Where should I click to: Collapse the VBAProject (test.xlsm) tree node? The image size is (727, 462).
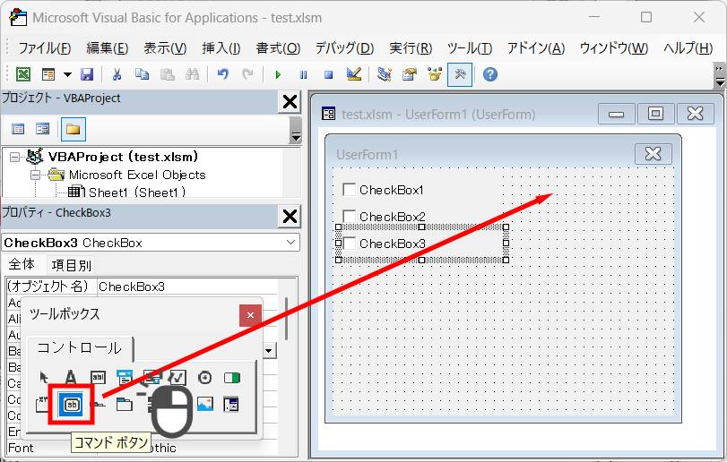pyautogui.click(x=14, y=157)
